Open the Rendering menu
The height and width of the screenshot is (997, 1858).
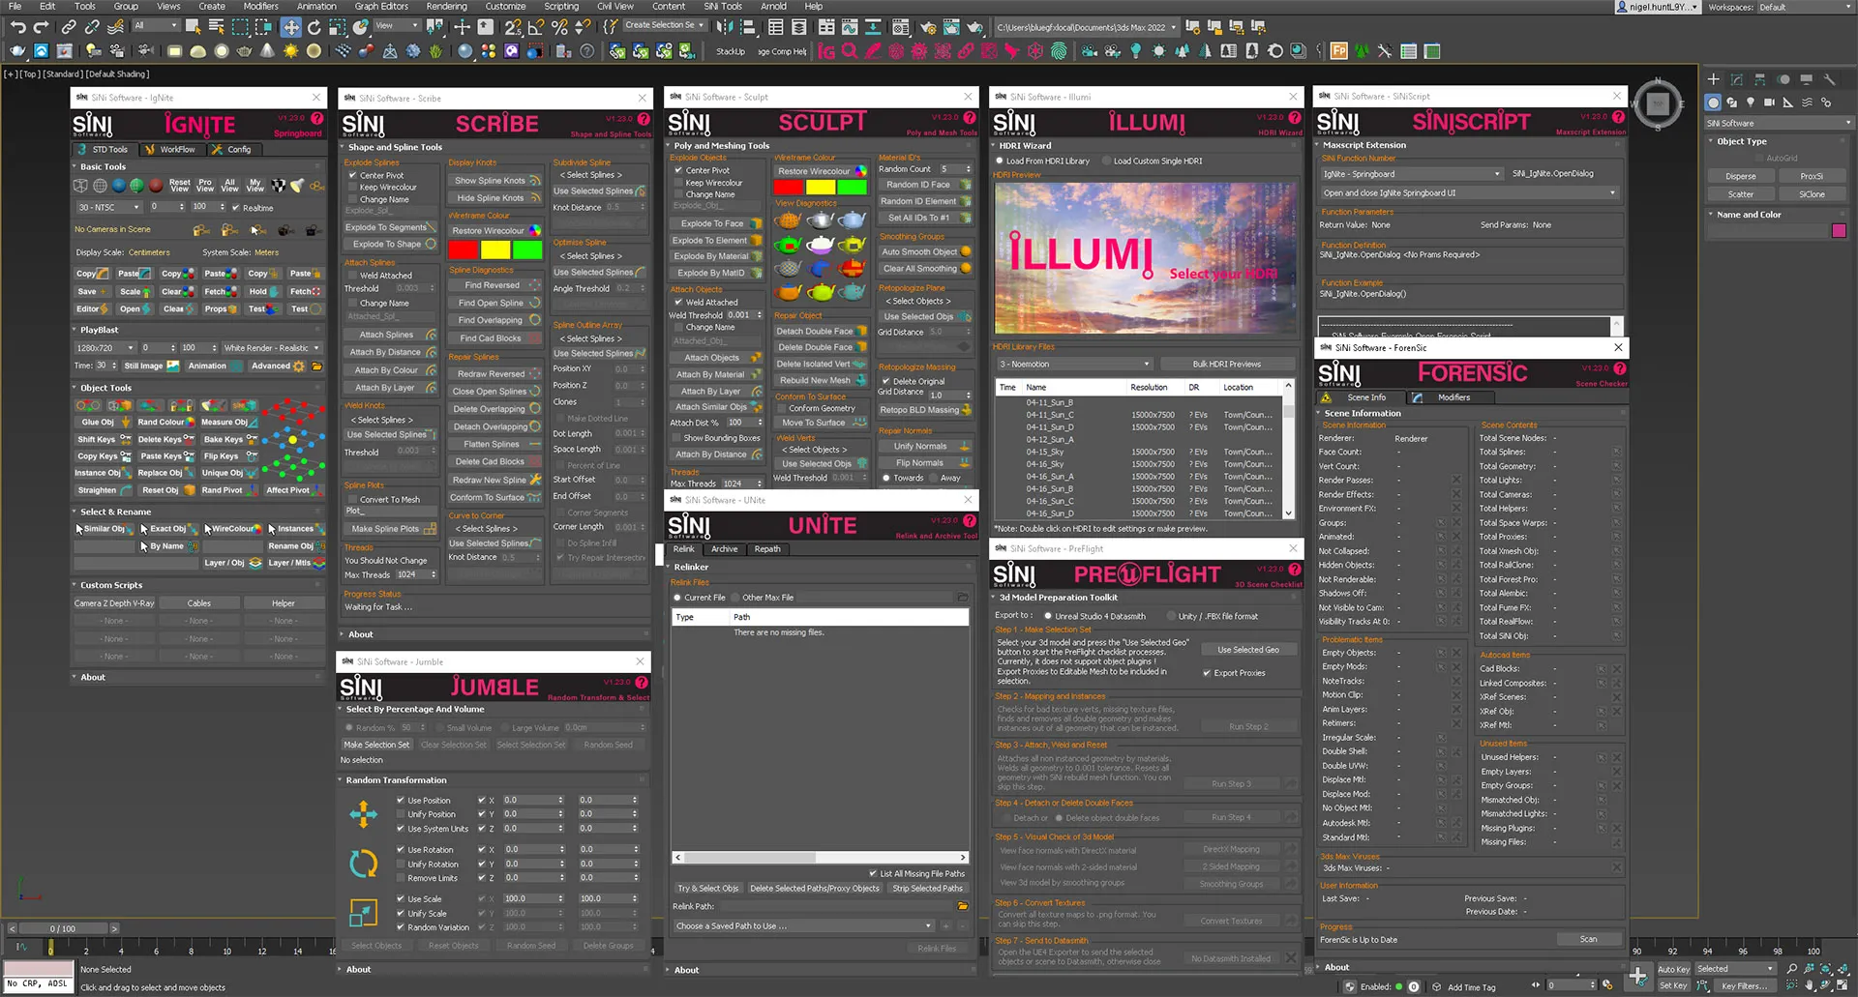point(447,6)
